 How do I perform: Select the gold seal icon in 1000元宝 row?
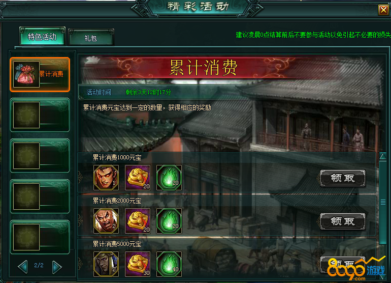click(138, 178)
